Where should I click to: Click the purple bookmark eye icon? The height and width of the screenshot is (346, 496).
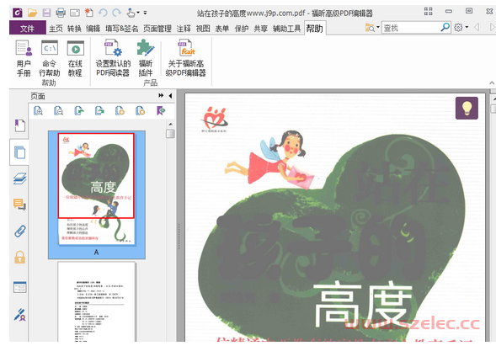click(161, 110)
